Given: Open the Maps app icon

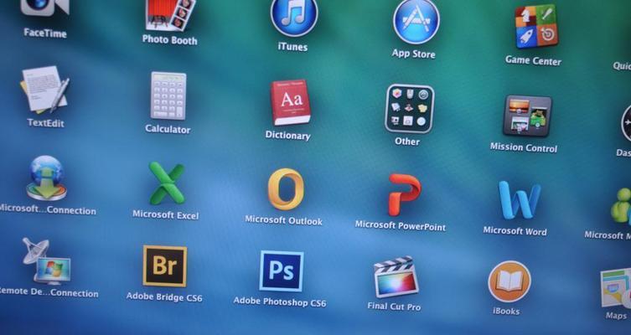Looking at the screenshot, I should (x=616, y=287).
